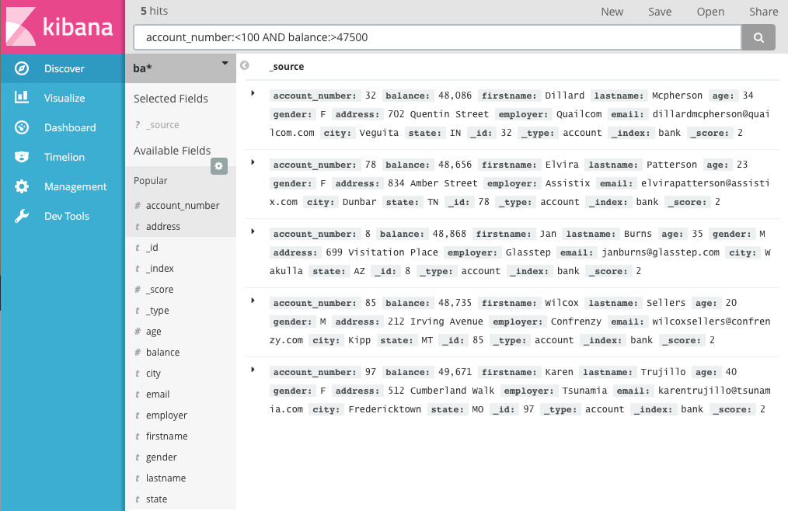Save the current search

point(660,12)
